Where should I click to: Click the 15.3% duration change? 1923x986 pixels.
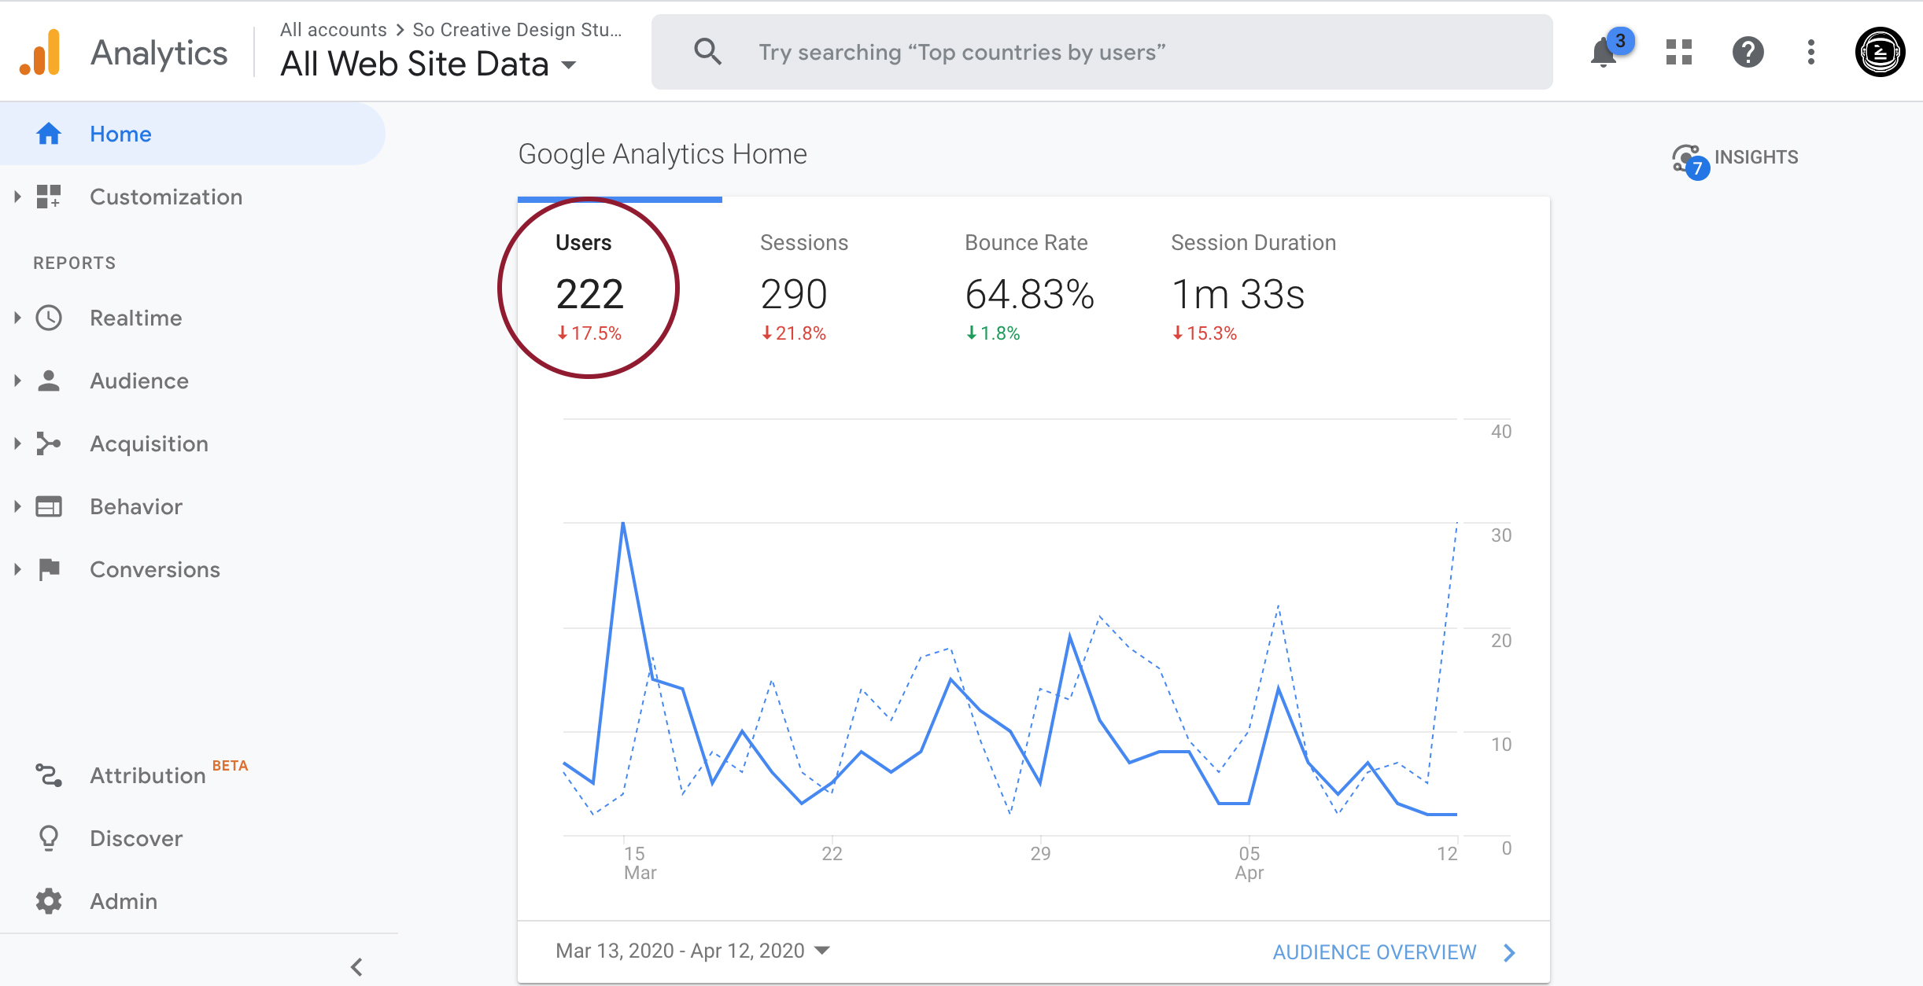pos(1205,333)
